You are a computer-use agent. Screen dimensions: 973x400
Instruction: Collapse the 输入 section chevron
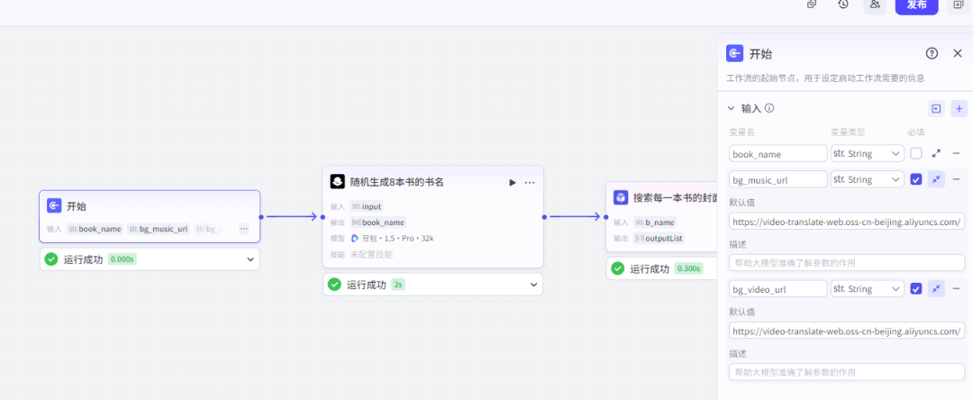click(731, 108)
